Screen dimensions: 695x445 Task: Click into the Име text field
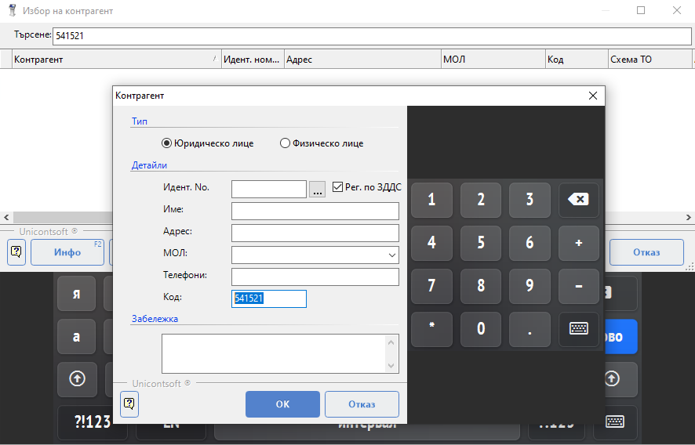(x=315, y=211)
